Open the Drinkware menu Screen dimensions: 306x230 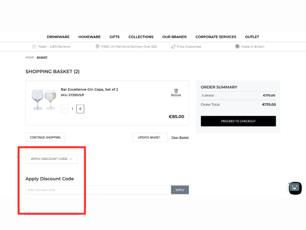pyautogui.click(x=58, y=37)
